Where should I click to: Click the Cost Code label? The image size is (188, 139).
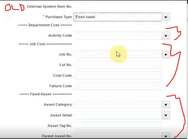pos(62,75)
